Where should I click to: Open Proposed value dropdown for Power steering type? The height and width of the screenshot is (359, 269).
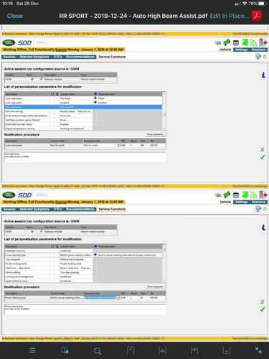tap(118, 298)
